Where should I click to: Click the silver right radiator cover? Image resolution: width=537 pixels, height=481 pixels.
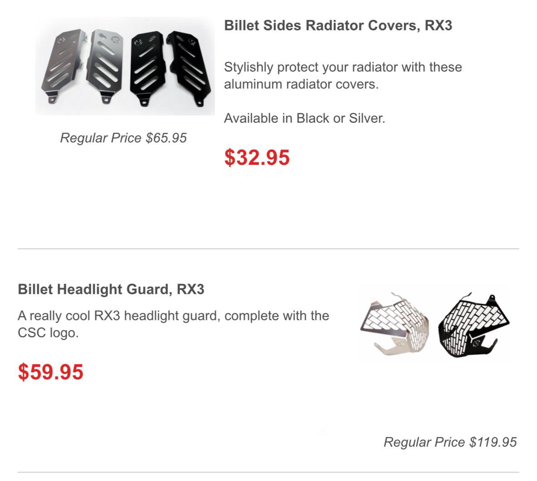105,66
